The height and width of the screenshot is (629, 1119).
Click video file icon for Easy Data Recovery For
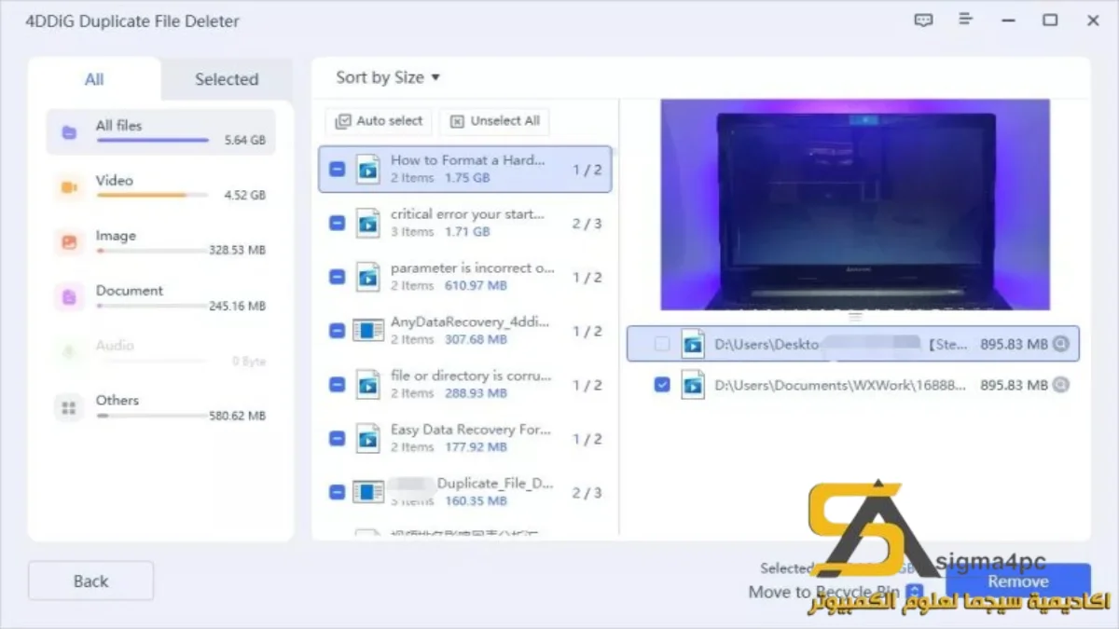click(x=369, y=439)
